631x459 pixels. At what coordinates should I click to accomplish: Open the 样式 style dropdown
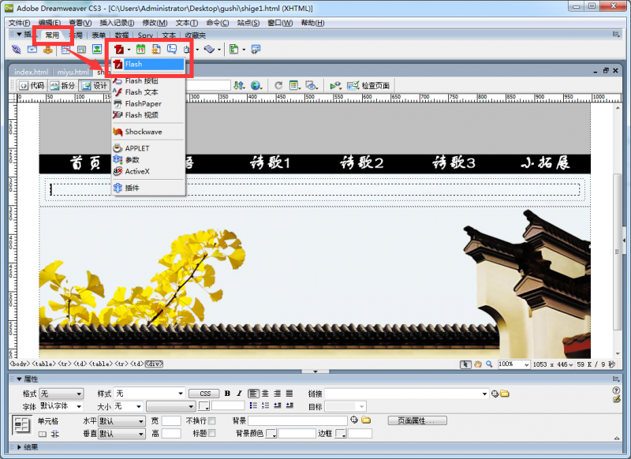click(x=150, y=394)
